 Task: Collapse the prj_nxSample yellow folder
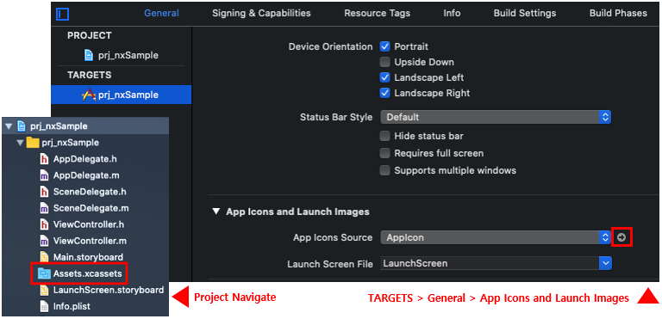click(20, 143)
